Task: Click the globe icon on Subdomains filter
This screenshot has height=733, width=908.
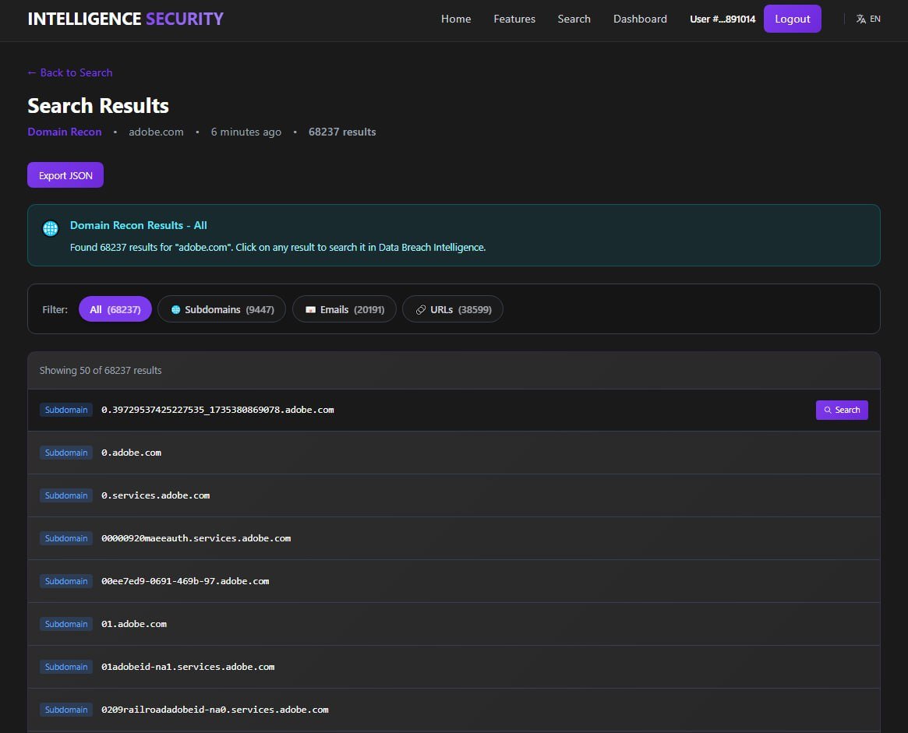Action: pos(175,310)
